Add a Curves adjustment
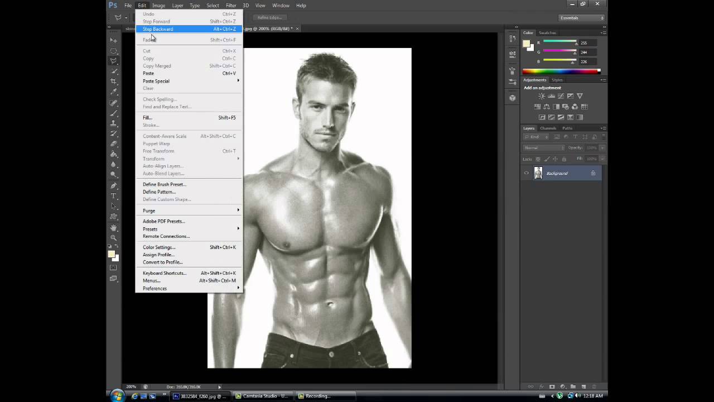The image size is (714, 402). 561,96
